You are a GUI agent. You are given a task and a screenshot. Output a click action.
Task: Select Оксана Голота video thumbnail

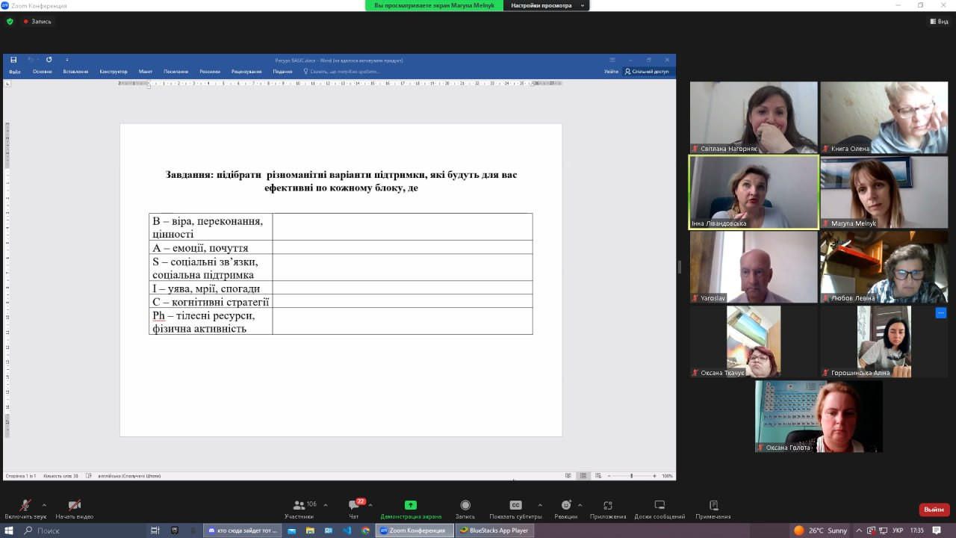[x=819, y=416]
